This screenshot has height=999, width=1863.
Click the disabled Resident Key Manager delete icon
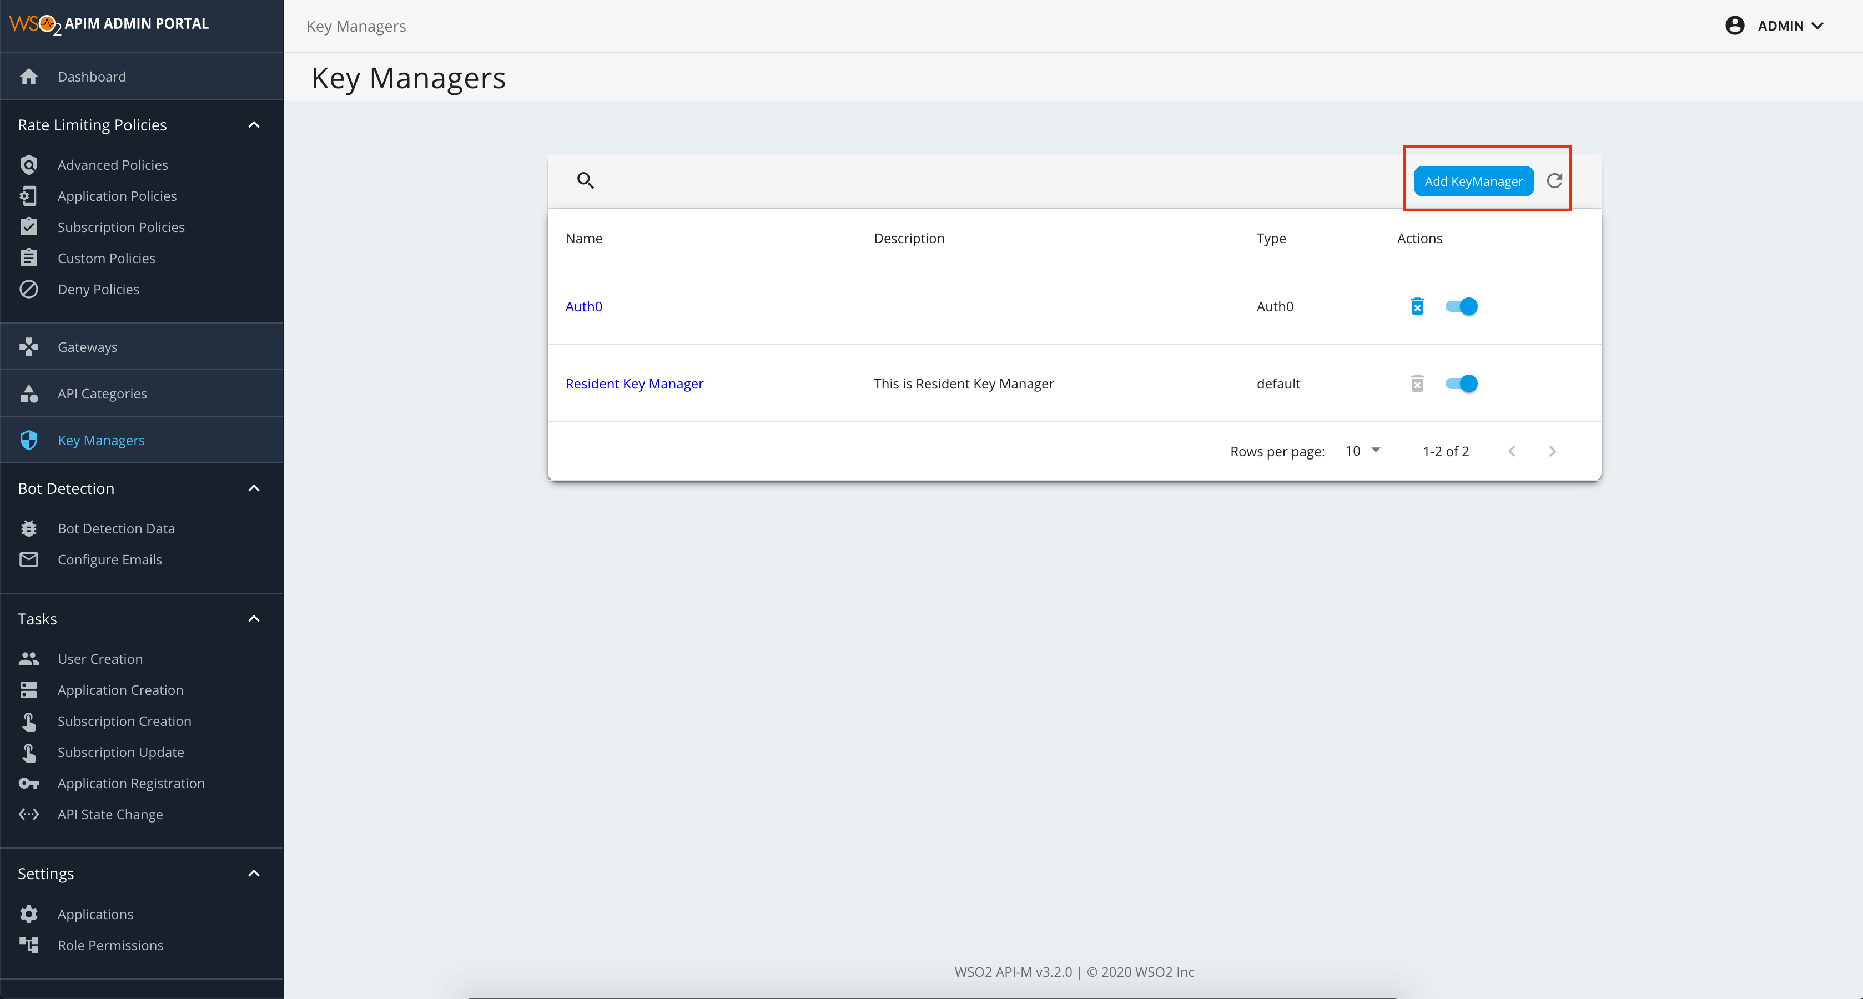pos(1417,384)
